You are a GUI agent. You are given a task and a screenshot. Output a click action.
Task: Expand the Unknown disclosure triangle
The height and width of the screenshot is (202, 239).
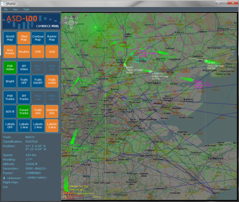pyautogui.click(x=4, y=178)
